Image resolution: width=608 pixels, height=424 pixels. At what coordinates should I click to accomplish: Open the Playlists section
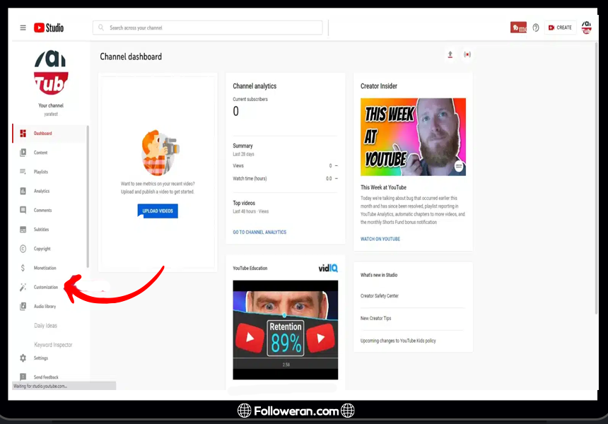point(40,172)
